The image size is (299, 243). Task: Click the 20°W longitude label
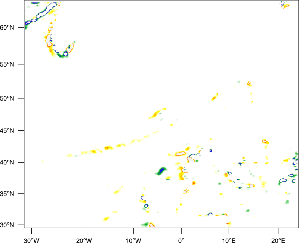point(84,240)
